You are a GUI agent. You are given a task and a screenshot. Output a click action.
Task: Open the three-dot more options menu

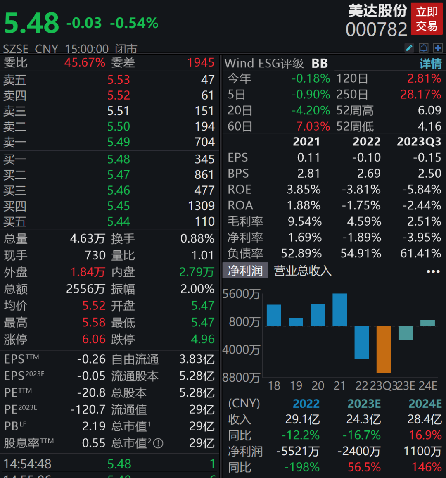[x=433, y=271]
